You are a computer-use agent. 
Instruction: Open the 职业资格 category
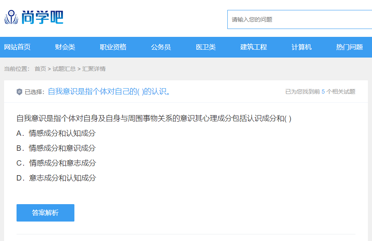pyautogui.click(x=113, y=47)
